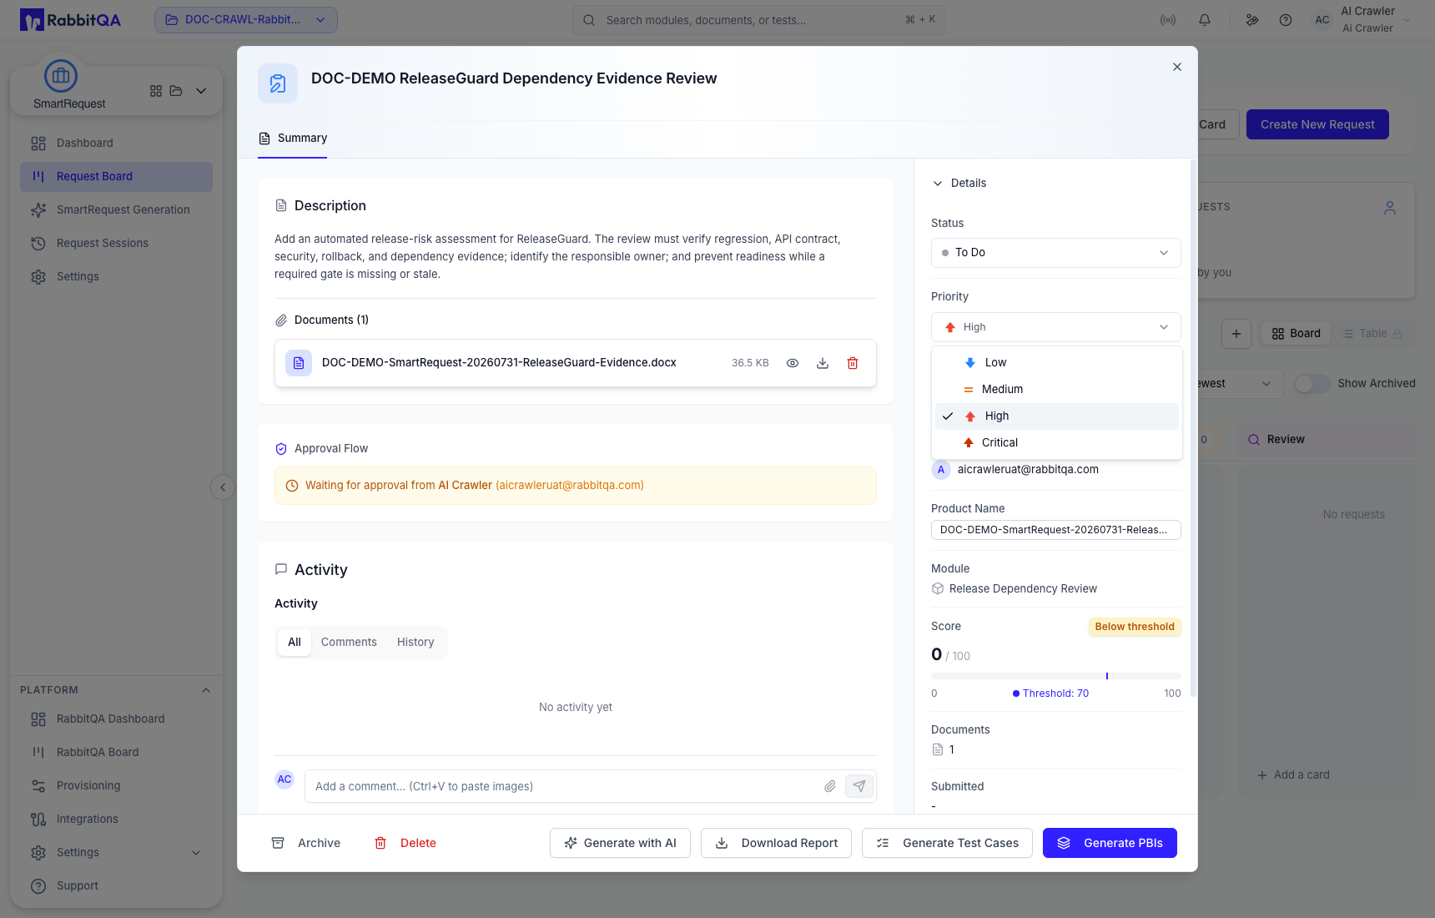Click the folder icon beside SmartRequest
This screenshot has width=1435, height=918.
coord(176,91)
